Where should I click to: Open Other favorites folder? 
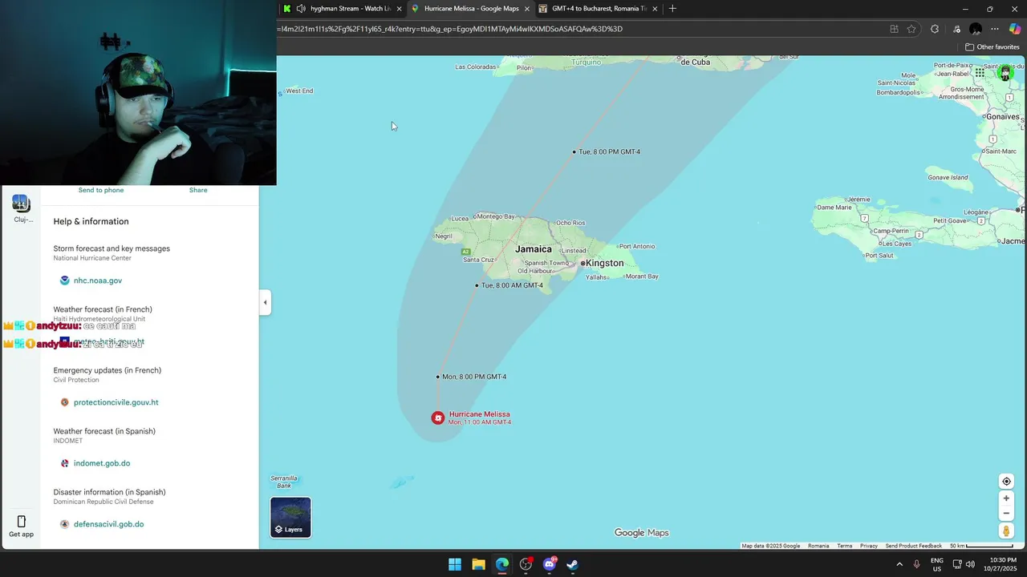[x=992, y=47]
